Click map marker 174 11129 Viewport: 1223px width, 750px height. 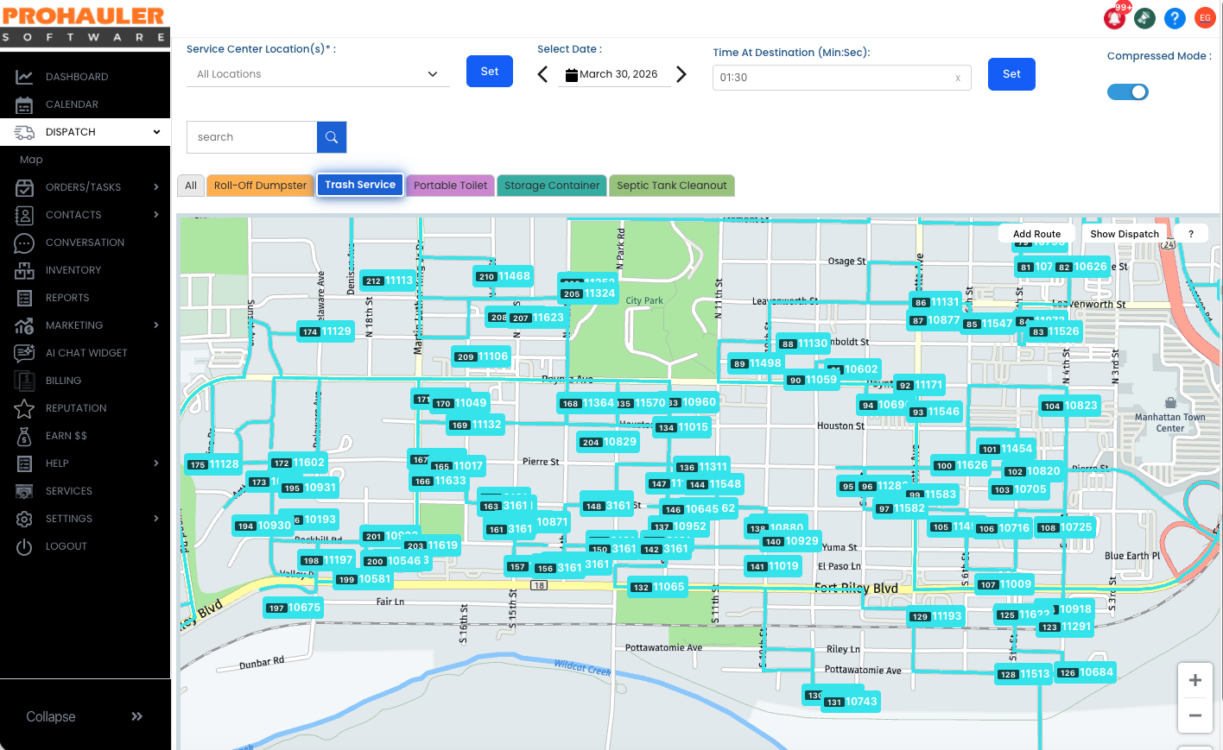326,331
